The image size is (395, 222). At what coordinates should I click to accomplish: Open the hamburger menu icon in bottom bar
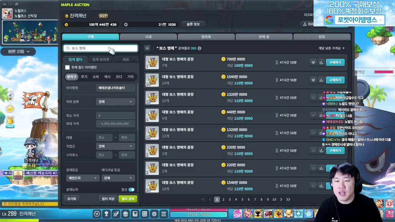164,214
